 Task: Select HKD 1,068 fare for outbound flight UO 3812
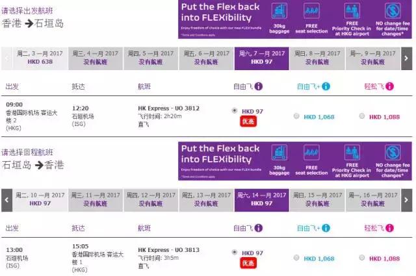tap(297, 116)
